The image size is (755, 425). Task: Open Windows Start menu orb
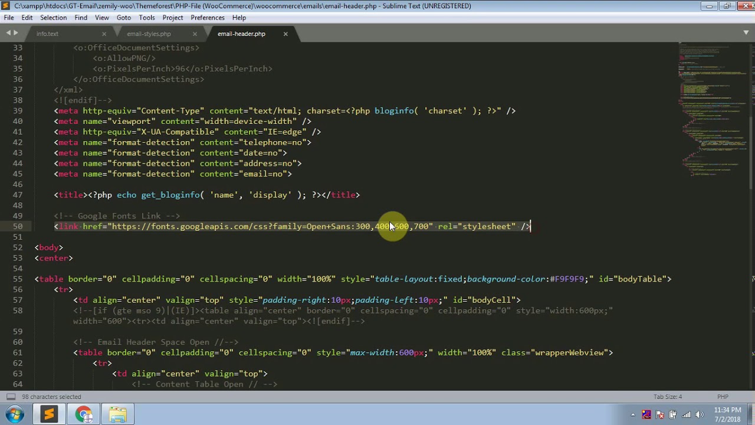14,414
